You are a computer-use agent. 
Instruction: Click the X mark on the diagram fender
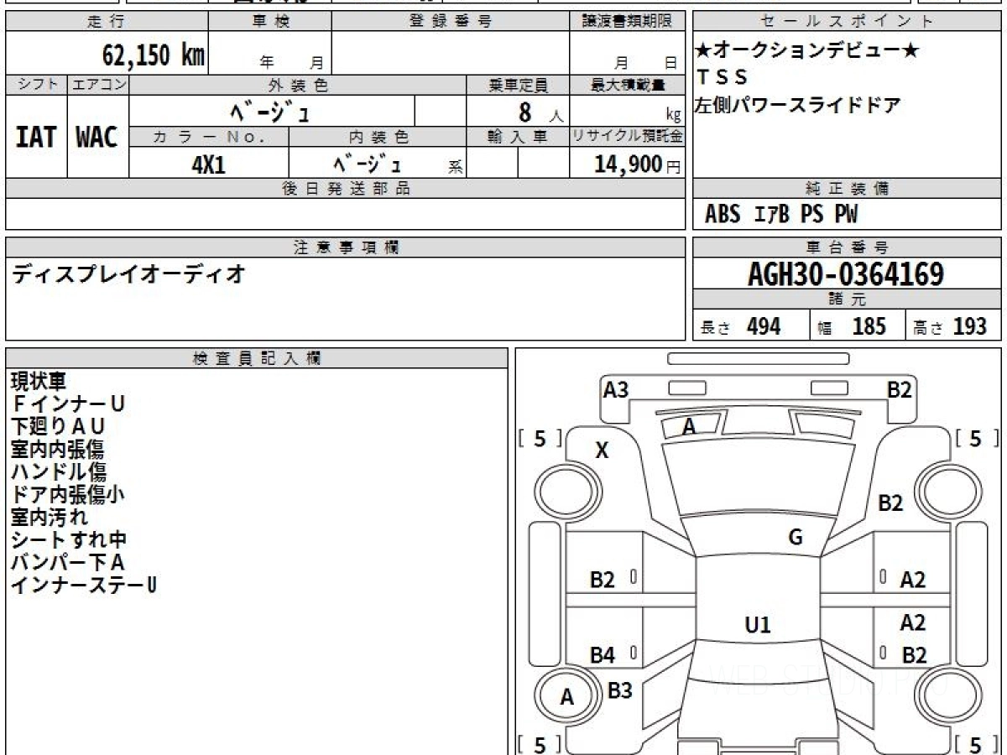click(602, 450)
